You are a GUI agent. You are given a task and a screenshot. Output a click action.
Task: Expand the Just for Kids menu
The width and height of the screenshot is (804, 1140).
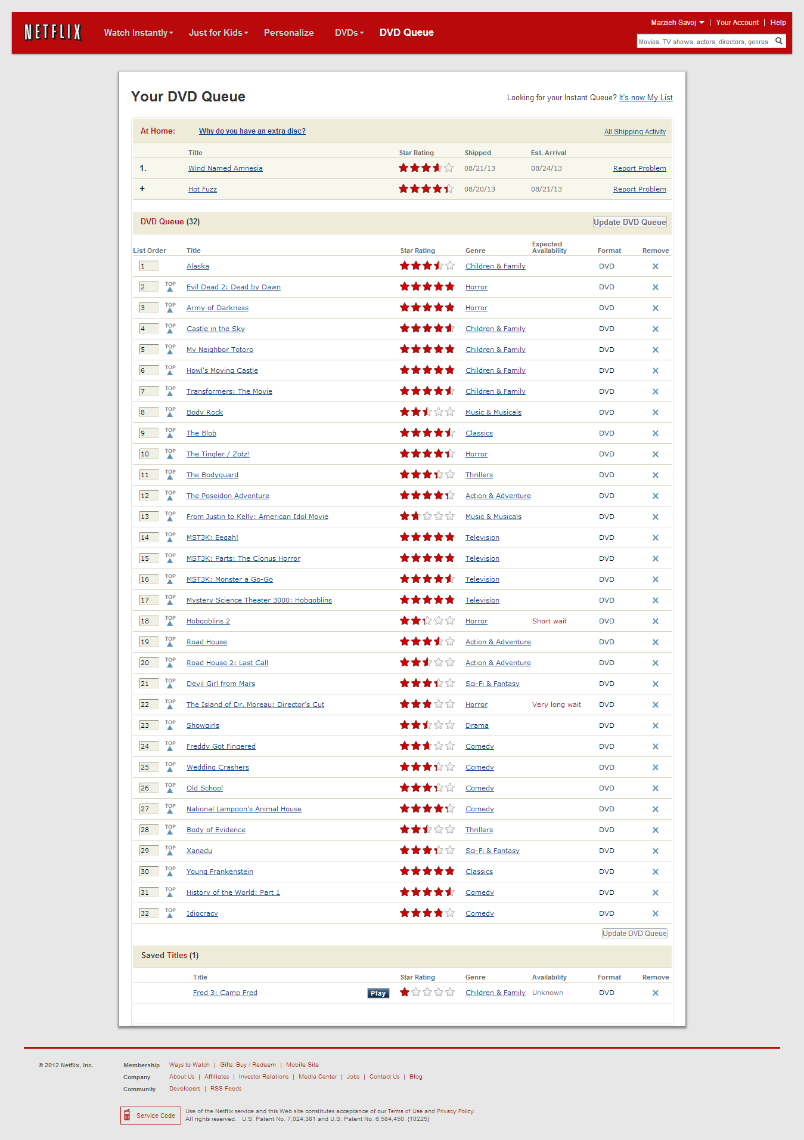click(218, 33)
